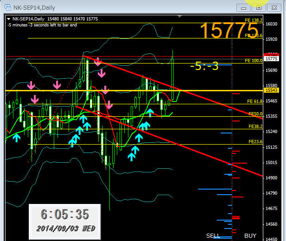Click the 15240 price scale value
The height and width of the screenshot is (241, 286).
[x=272, y=132]
